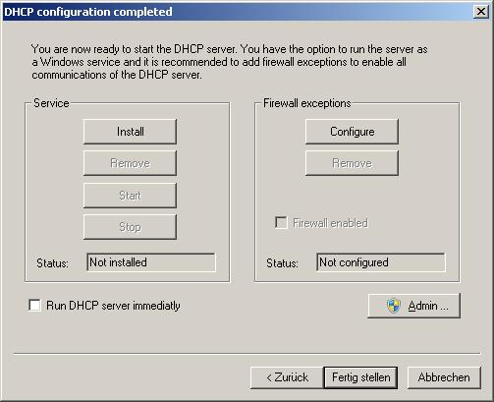Image resolution: width=494 pixels, height=402 pixels.
Task: Enable Run DHCP server immediately checkbox
Action: 34,306
